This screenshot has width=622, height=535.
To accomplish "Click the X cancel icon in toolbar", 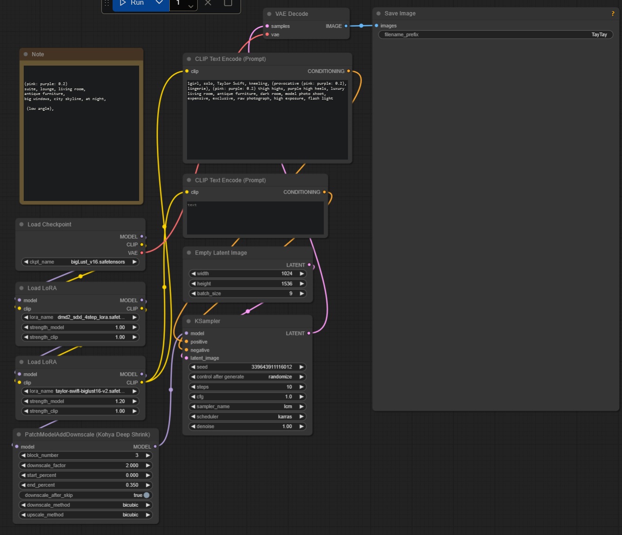I will [x=208, y=3].
